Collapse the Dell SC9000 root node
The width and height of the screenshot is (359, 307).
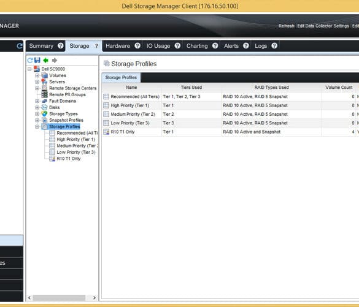coord(29,69)
